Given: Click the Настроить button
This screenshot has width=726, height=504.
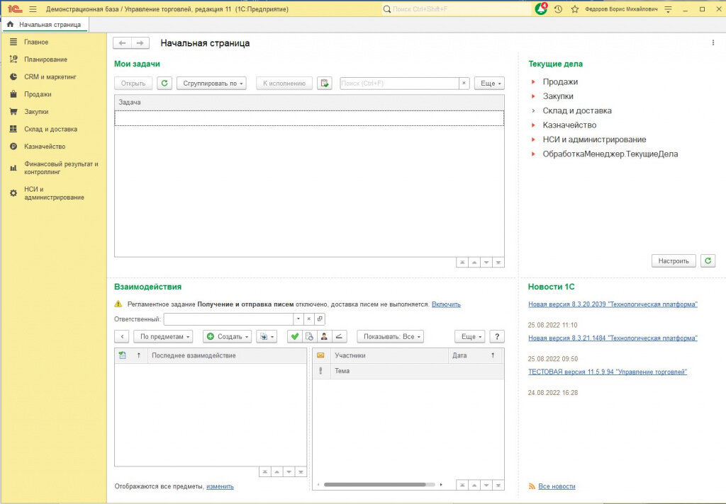Looking at the screenshot, I should pyautogui.click(x=674, y=260).
